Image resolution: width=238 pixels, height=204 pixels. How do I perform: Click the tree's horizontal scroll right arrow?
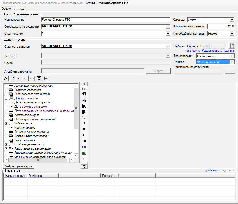click(72, 160)
